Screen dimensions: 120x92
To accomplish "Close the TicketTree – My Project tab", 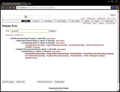I will [x=26, y=4].
